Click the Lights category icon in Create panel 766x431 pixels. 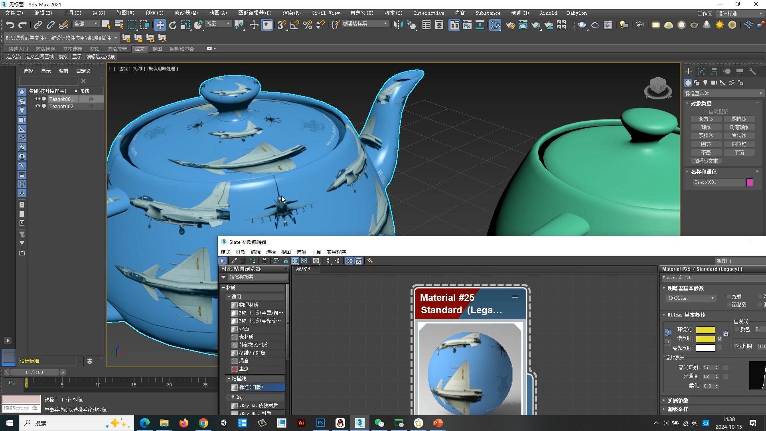click(x=705, y=83)
